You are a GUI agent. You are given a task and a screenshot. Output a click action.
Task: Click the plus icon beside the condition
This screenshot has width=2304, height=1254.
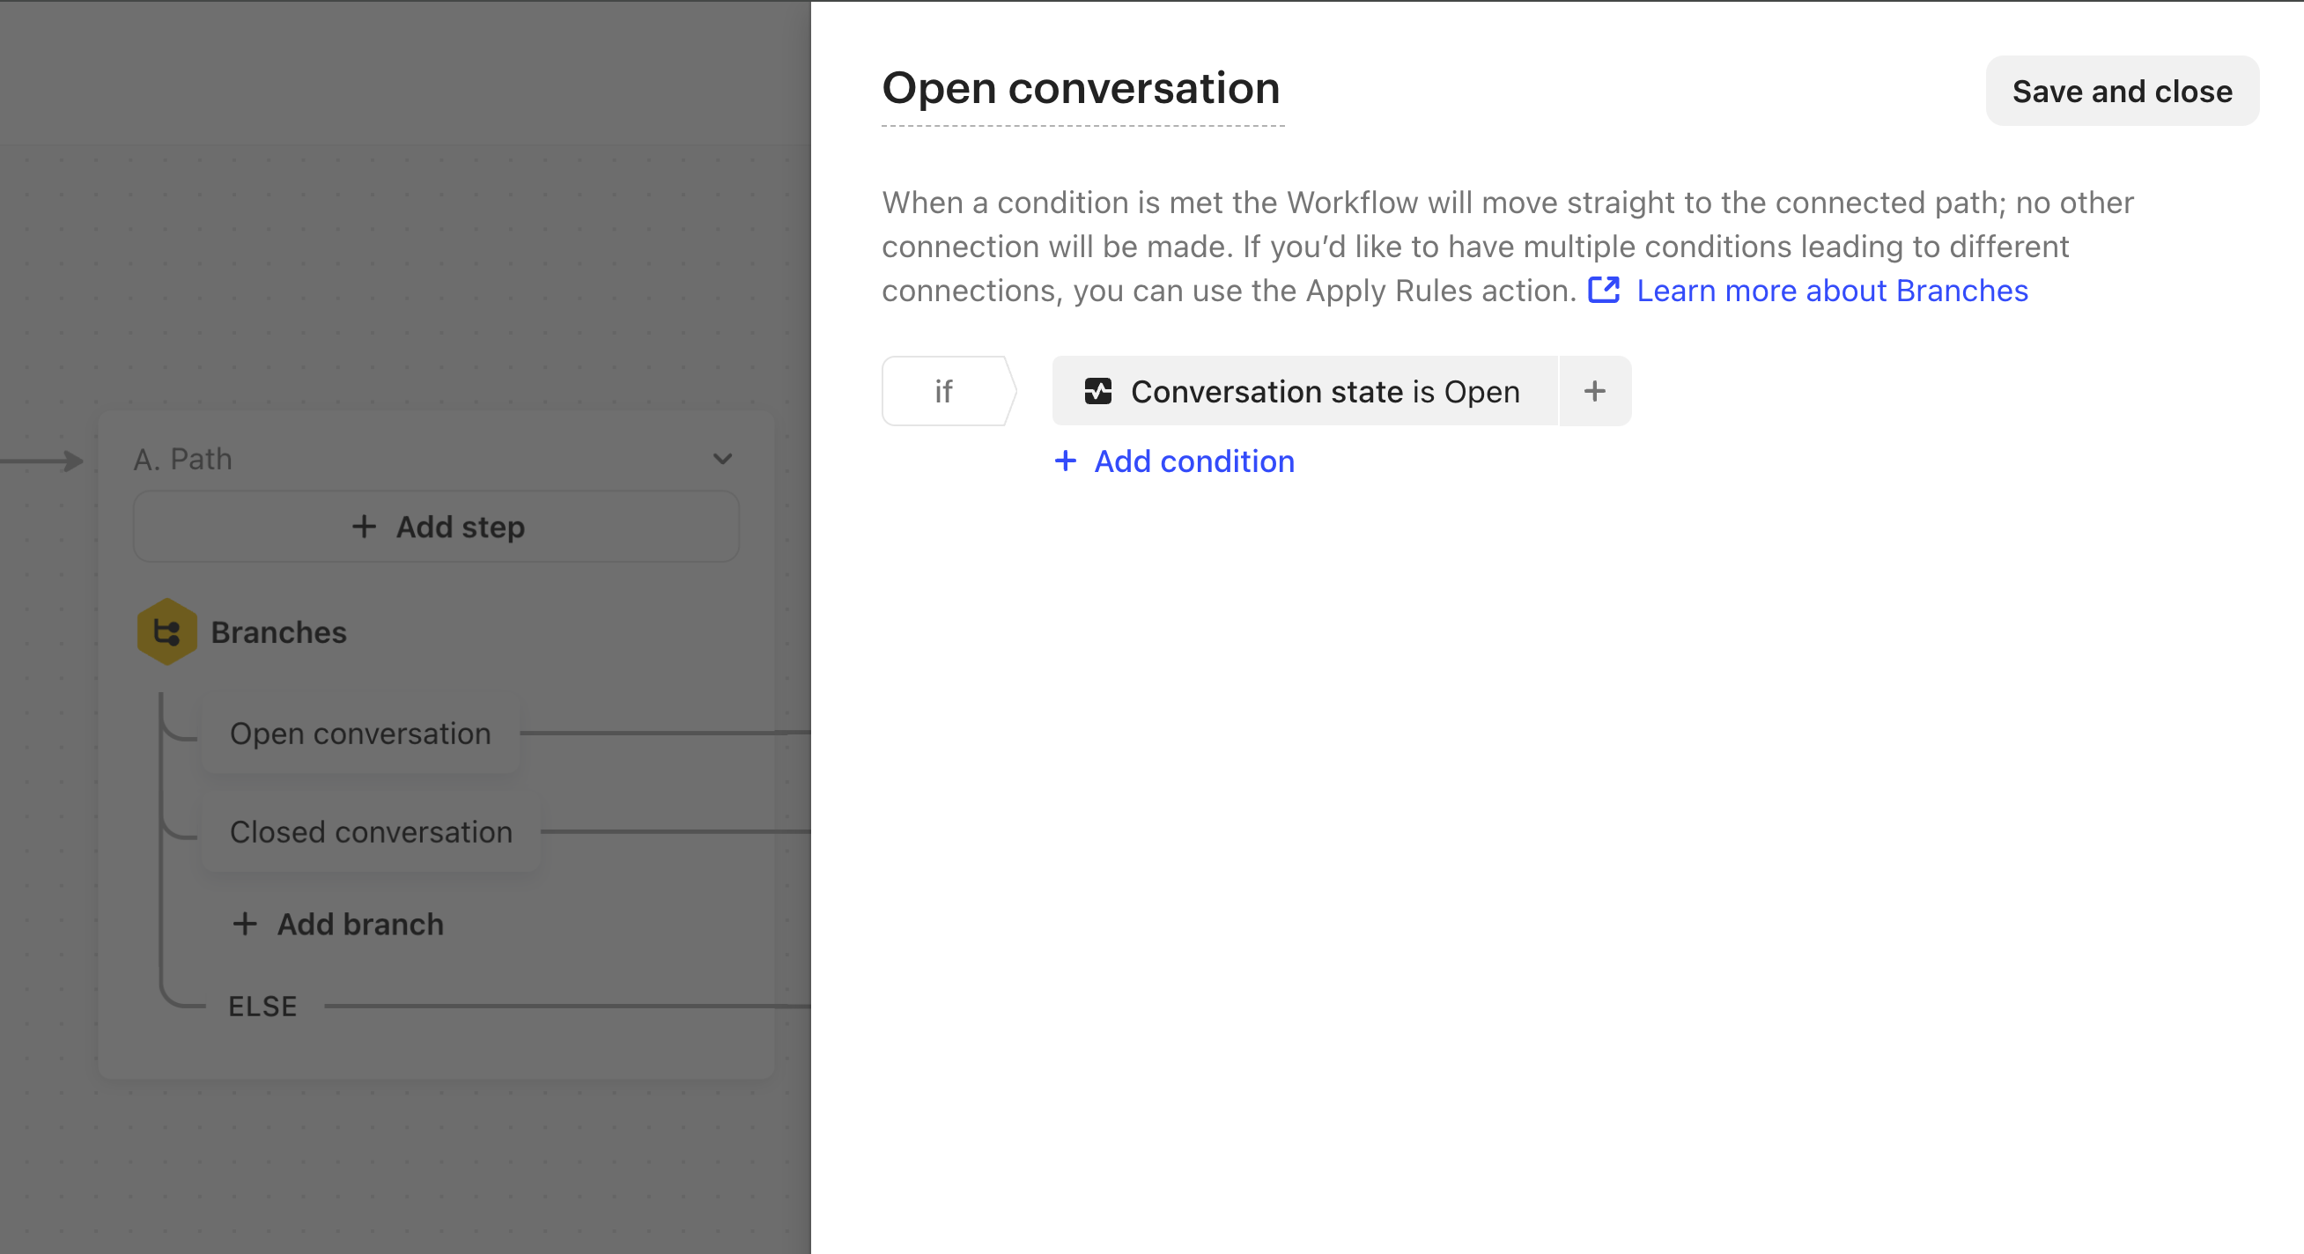pyautogui.click(x=1594, y=391)
